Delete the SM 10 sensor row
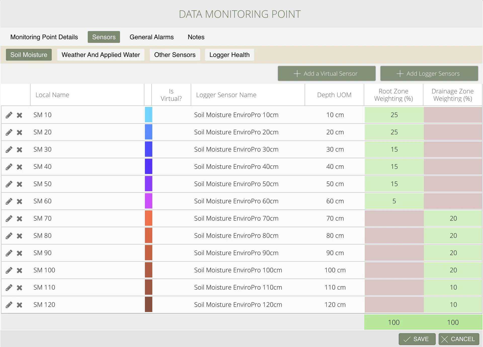This screenshot has width=483, height=347. click(19, 115)
